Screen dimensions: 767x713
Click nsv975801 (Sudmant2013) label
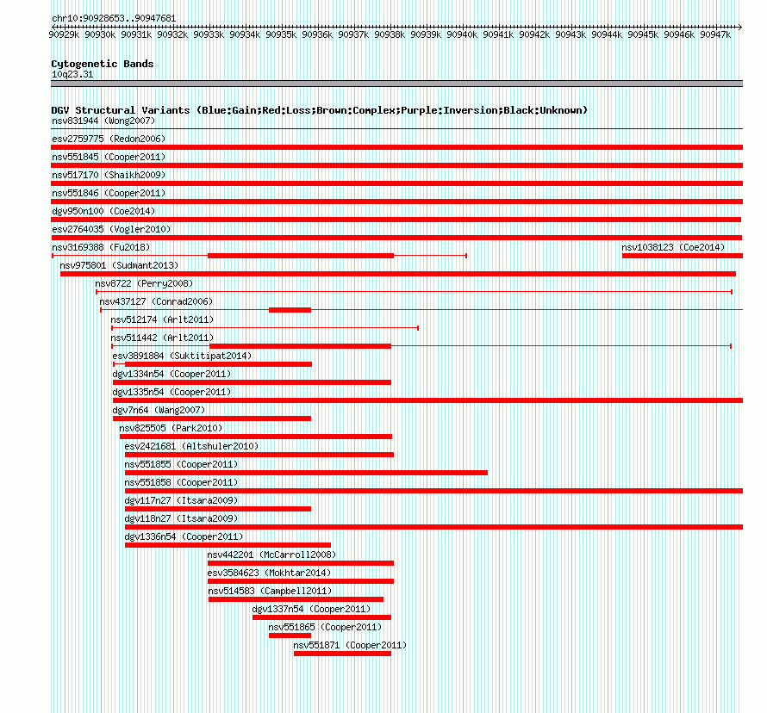[x=119, y=265]
